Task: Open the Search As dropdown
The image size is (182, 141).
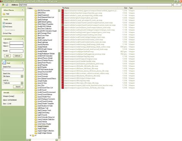Action: (22, 76)
